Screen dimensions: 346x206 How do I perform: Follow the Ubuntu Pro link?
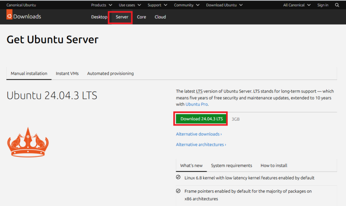click(196, 104)
